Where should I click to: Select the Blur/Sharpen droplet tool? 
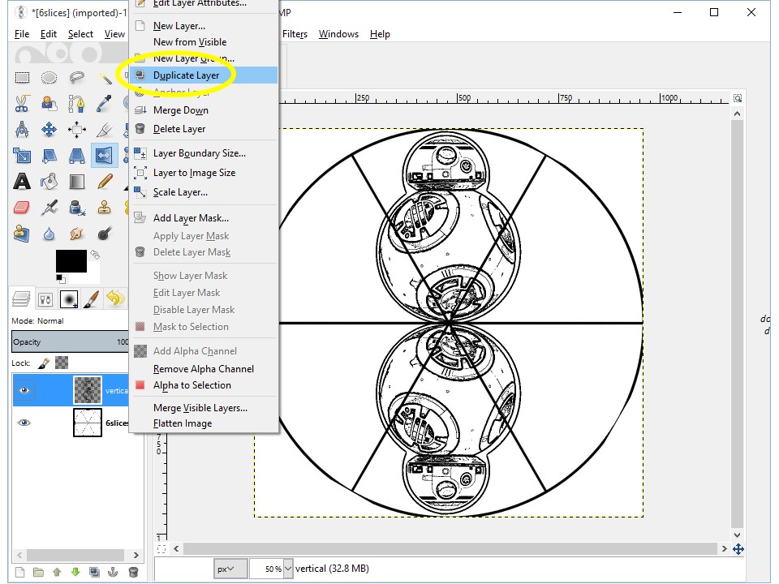49,234
